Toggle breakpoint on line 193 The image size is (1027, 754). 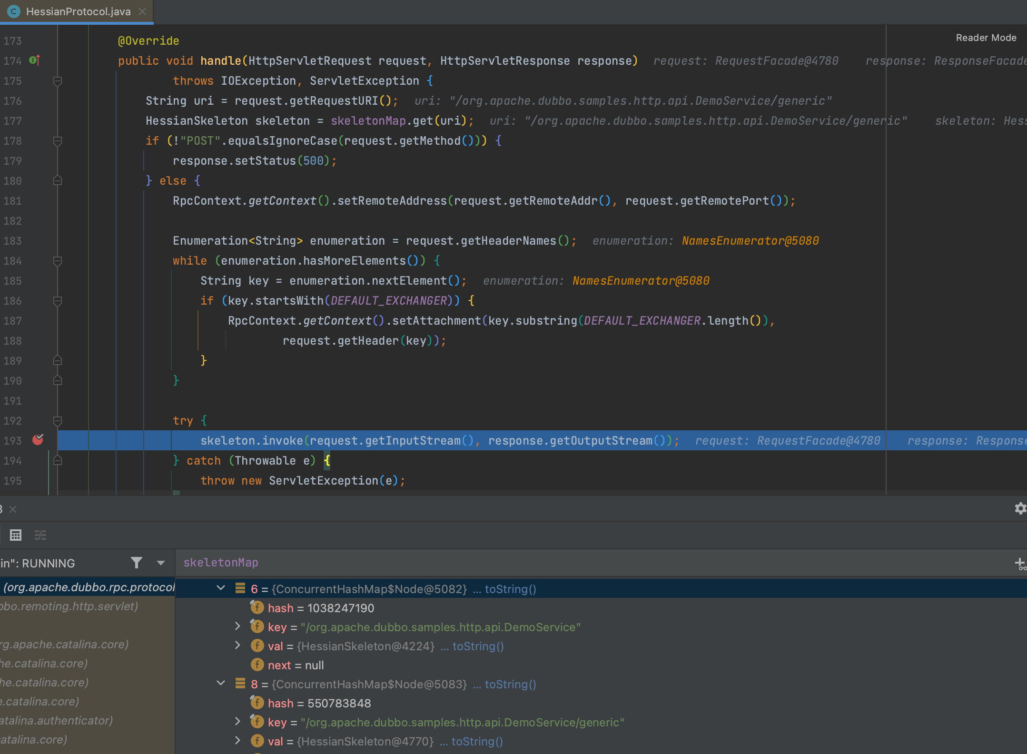click(x=38, y=440)
